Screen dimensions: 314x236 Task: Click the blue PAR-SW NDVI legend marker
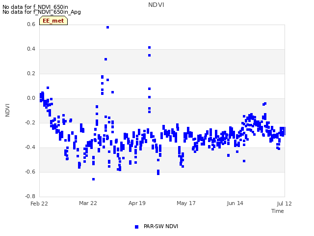click(x=136, y=227)
